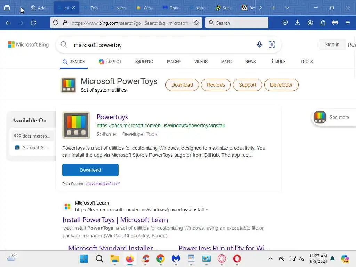The image size is (356, 267).
Task: Open the Firefox hamburger menu
Action: click(348, 23)
